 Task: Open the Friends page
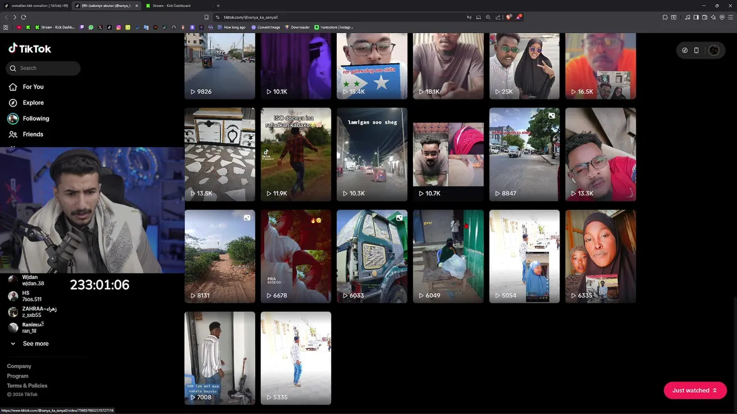pos(33,134)
